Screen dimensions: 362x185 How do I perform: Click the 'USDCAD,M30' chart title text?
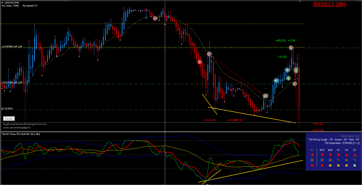pos(12,3)
